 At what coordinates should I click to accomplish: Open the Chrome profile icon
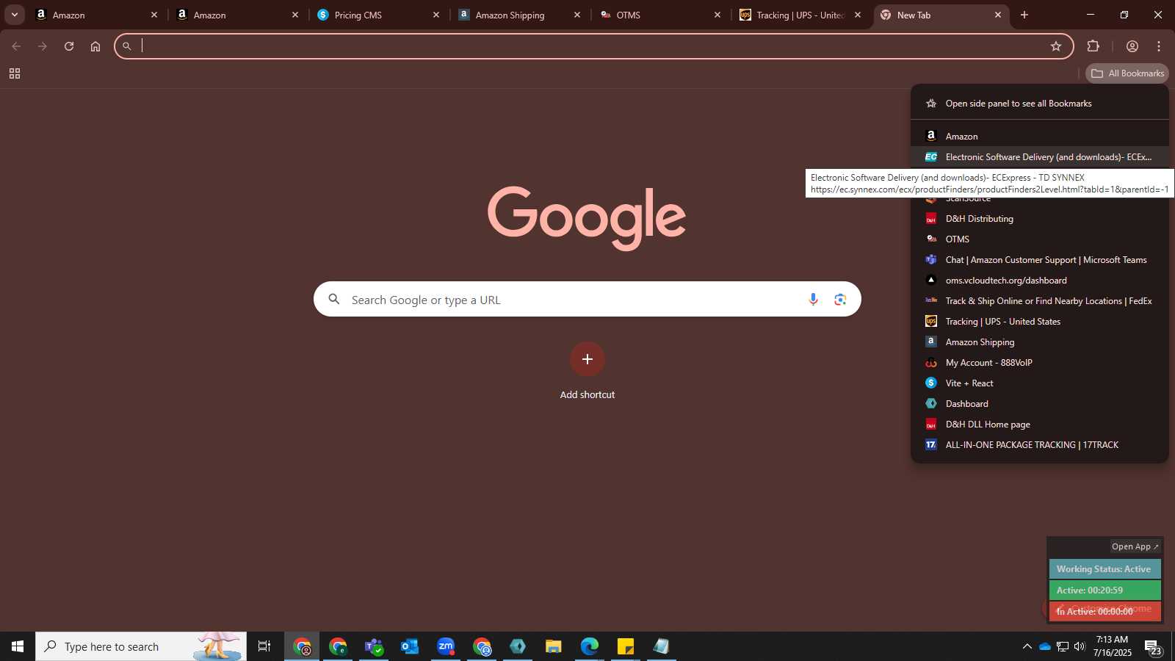coord(1132,46)
